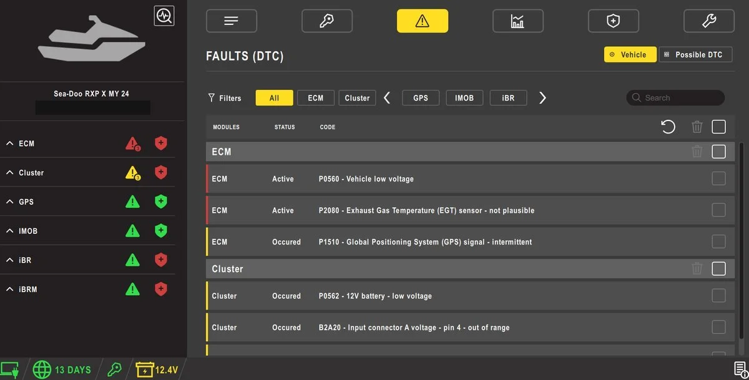
Task: Click iBRM red shield icon
Action: [x=161, y=289]
